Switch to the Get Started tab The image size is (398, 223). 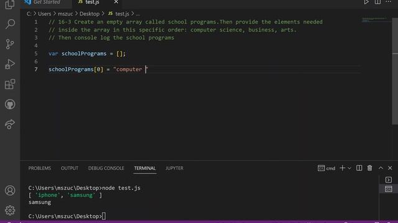(x=47, y=2)
